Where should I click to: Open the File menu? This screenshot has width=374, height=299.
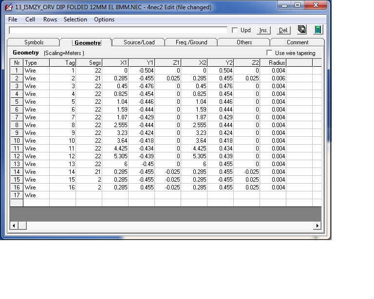13,19
